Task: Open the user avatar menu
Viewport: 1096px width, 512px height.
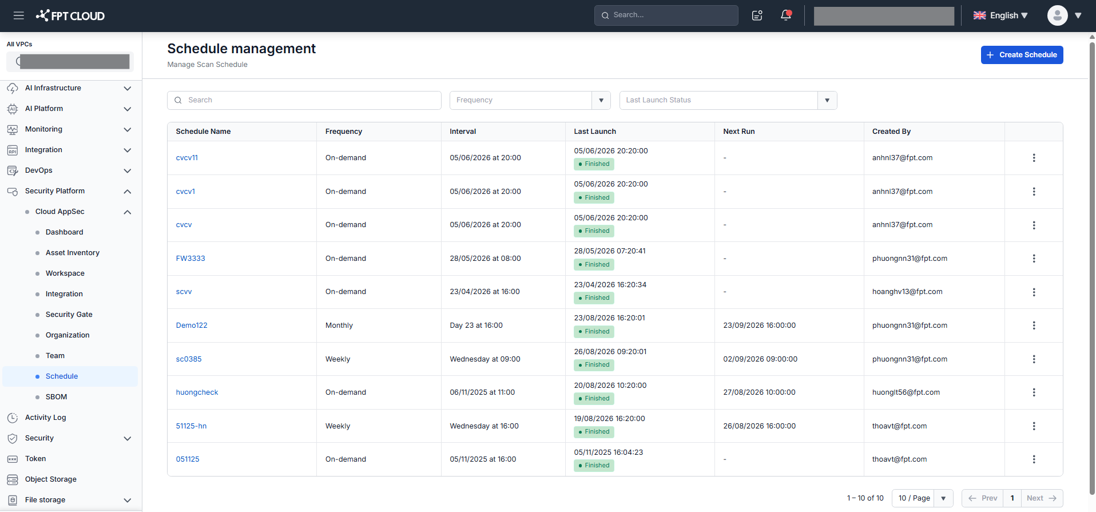Action: click(x=1058, y=15)
